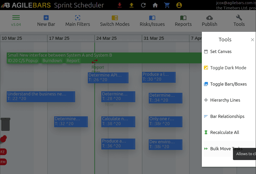Select Understand the business ne... task
The image size is (256, 174).
click(41, 97)
